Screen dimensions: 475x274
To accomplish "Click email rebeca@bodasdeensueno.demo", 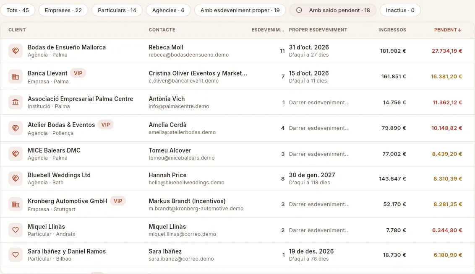I will (189, 55).
